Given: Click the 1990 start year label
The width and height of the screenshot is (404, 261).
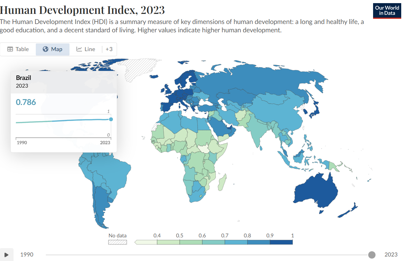Looking at the screenshot, I should click(27, 254).
